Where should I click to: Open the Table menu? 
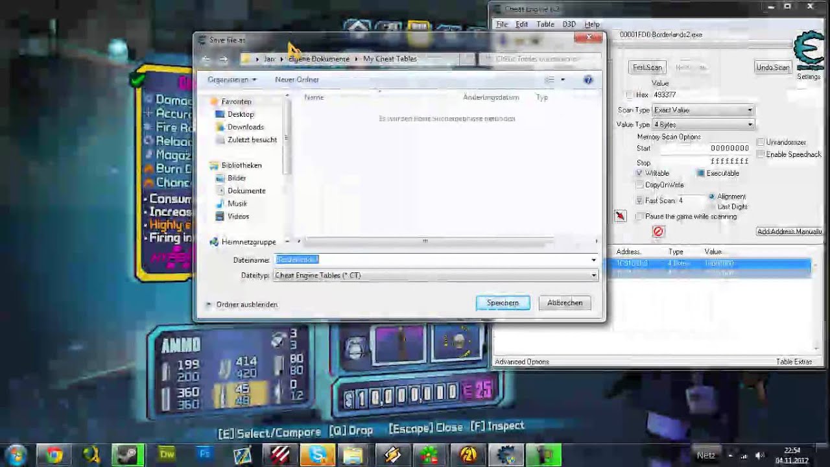tap(545, 25)
